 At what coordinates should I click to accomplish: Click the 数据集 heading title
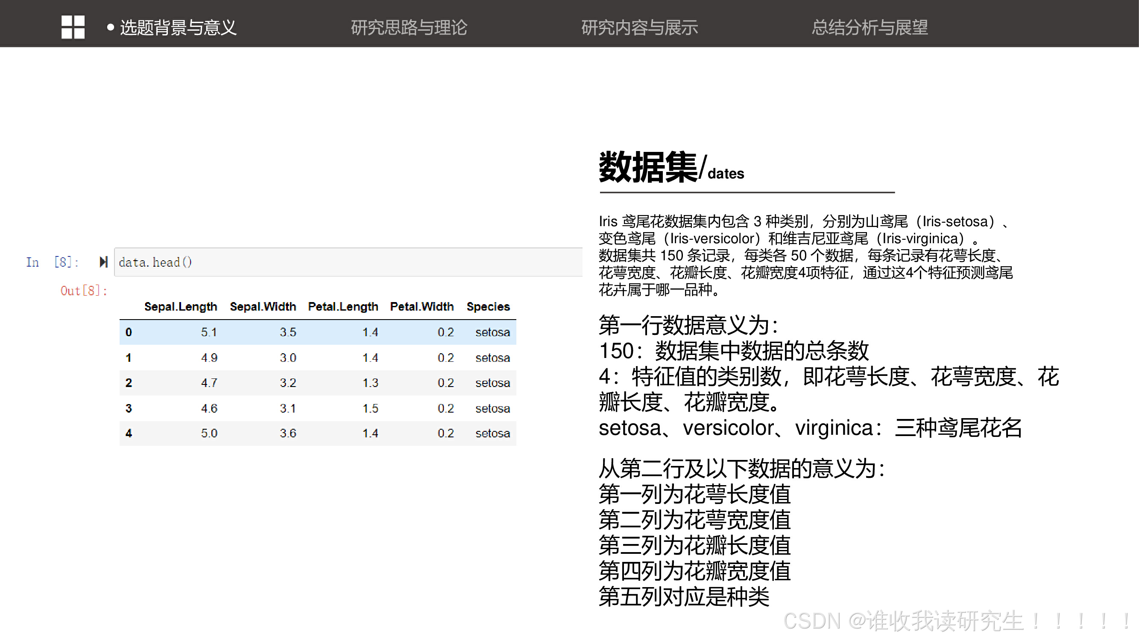[x=648, y=167]
